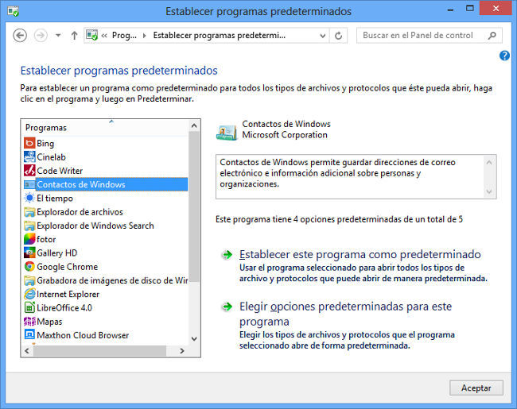Click the Contactos de Windows list icon
Screen dimensions: 517x409
pos(29,184)
